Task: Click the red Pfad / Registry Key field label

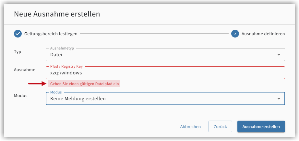Action: click(x=66, y=66)
